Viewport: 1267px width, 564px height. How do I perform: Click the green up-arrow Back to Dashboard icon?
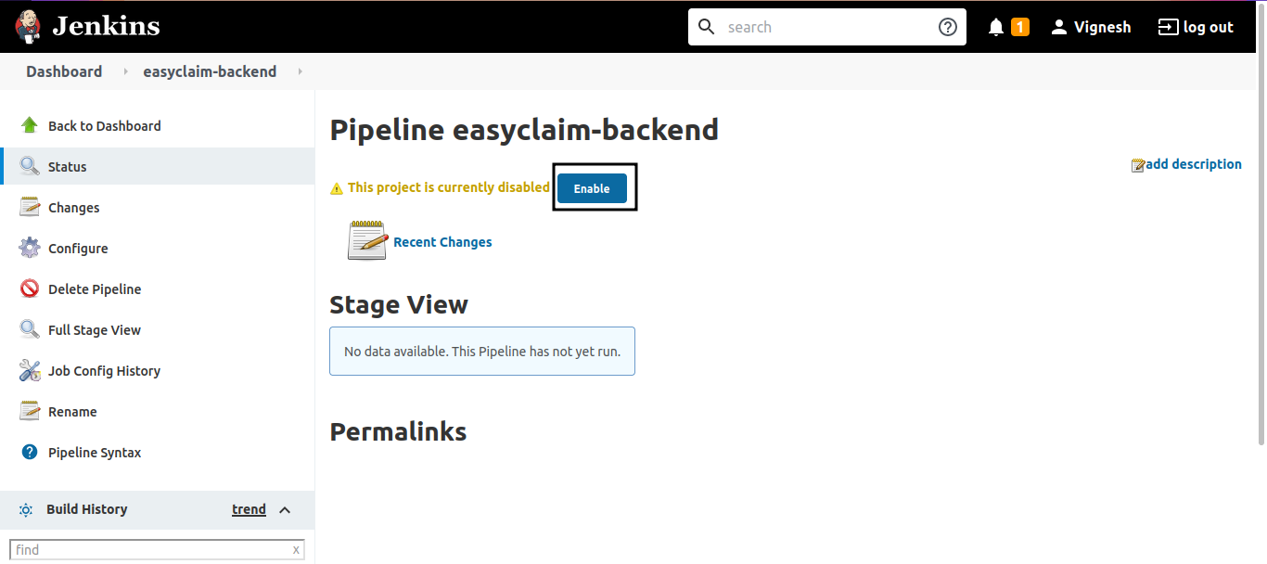coord(30,125)
